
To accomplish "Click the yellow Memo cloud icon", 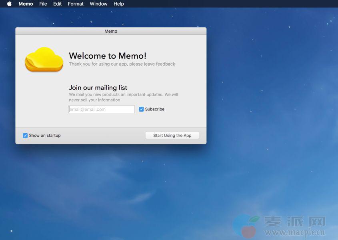I will point(44,60).
